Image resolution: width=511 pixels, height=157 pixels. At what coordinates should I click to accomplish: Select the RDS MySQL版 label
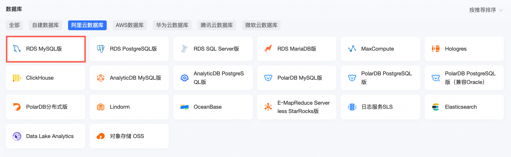coord(44,49)
